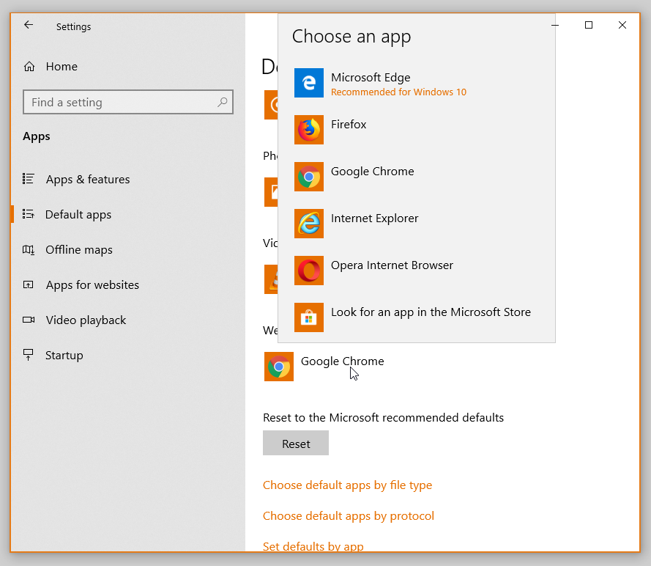
Task: Click the Default apps icon
Action: (x=29, y=214)
